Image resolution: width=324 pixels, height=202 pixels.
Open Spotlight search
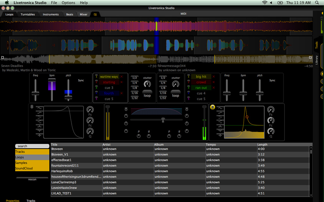click(x=317, y=3)
